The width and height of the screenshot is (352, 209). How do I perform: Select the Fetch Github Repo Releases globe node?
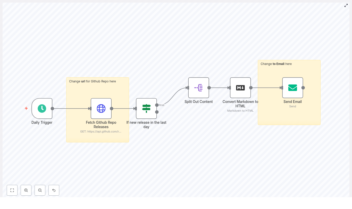pyautogui.click(x=101, y=108)
